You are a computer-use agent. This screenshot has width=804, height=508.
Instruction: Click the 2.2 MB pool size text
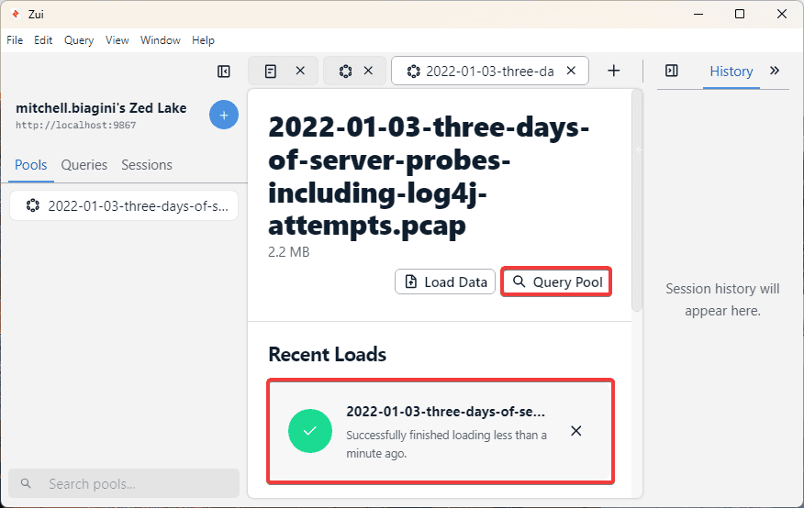tap(289, 252)
